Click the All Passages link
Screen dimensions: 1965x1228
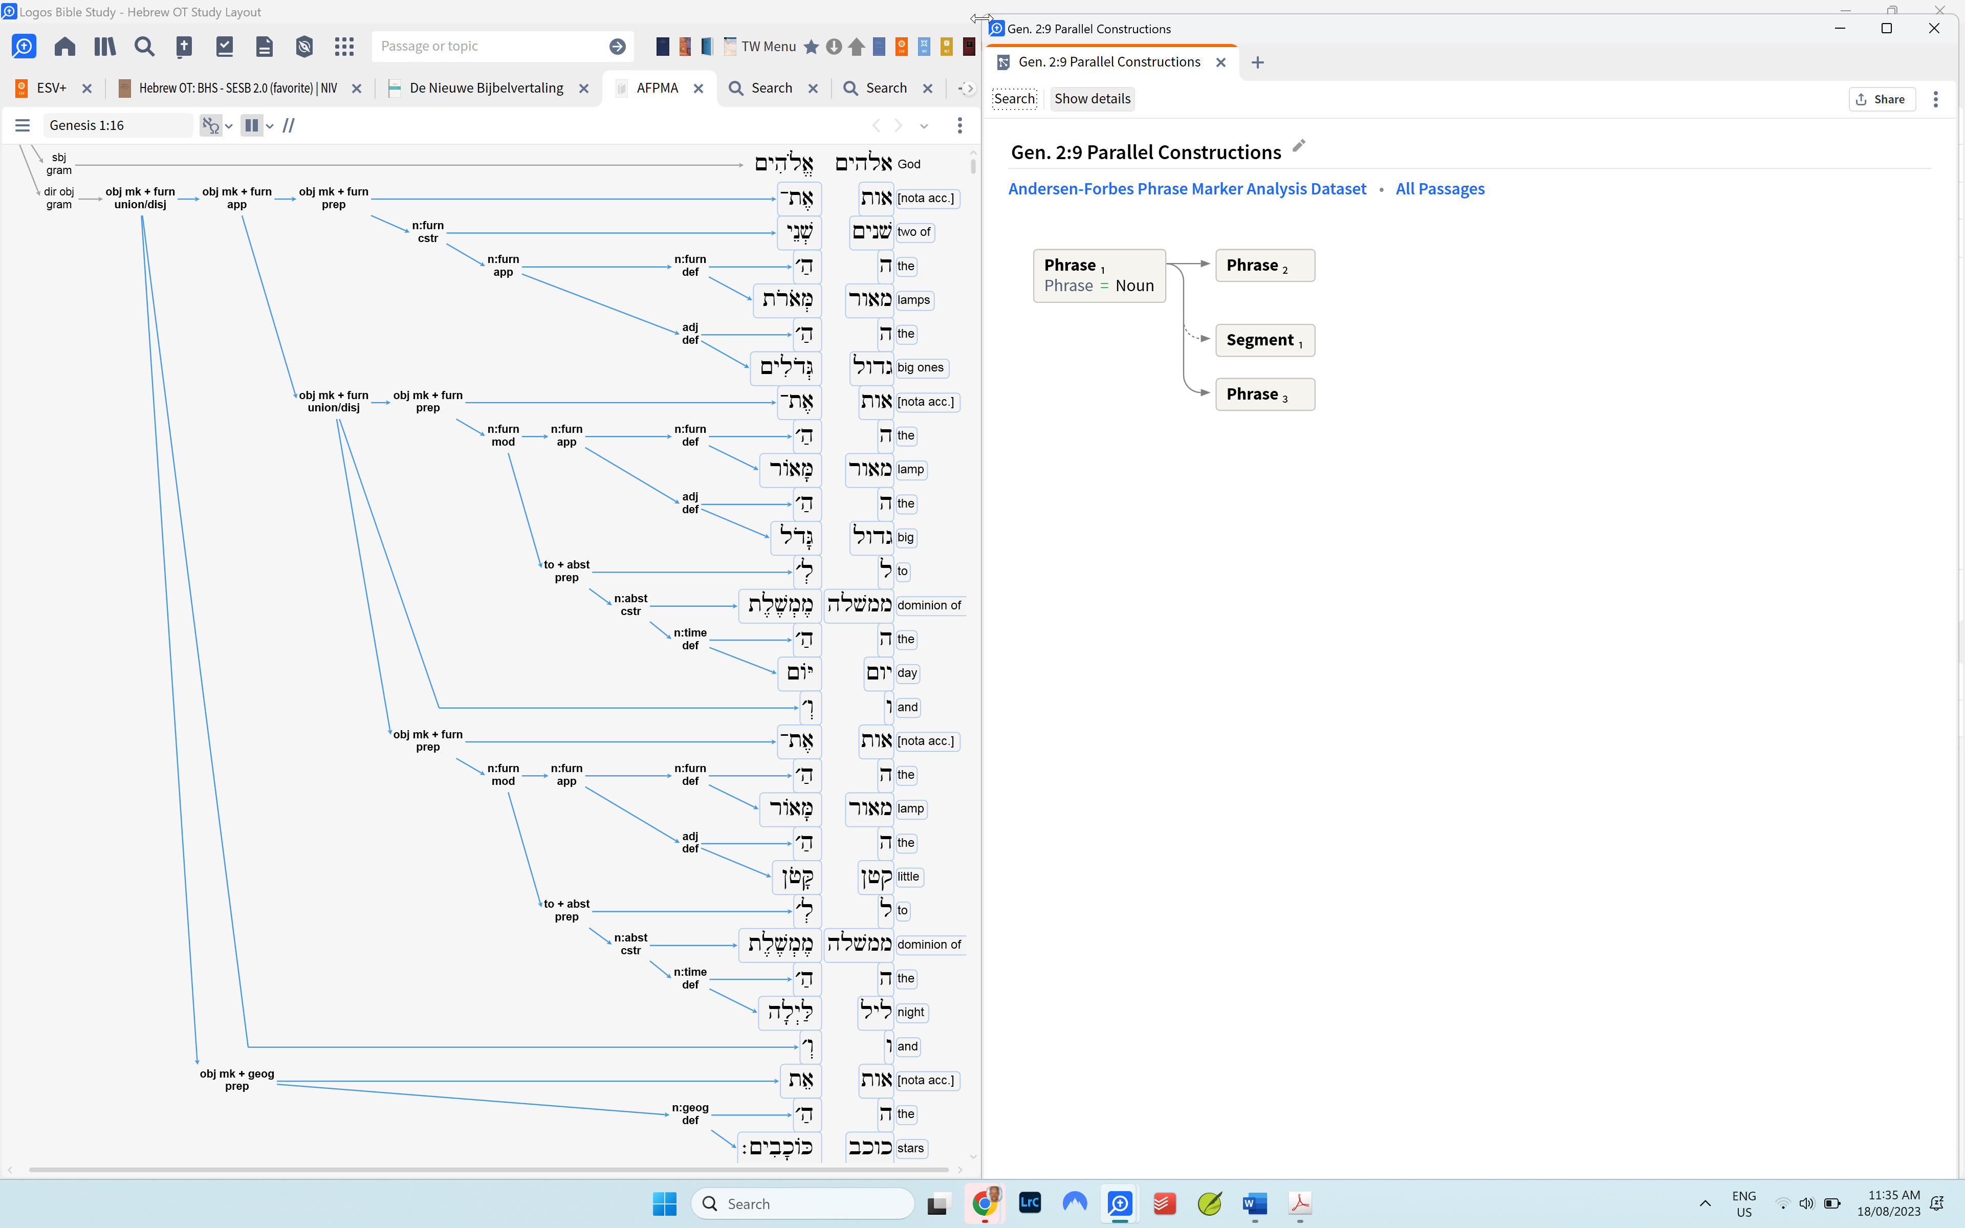1439,188
